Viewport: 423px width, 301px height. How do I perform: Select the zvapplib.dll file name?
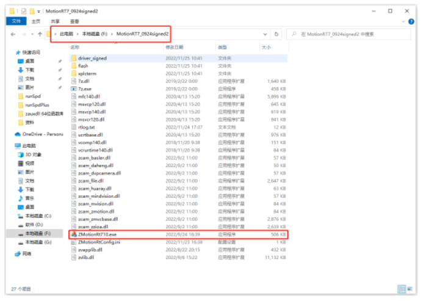pyautogui.click(x=90, y=250)
